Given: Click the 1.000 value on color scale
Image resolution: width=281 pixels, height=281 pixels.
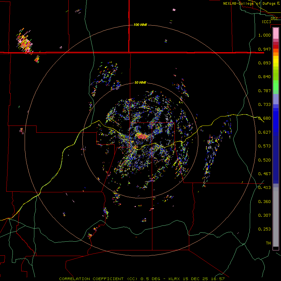Looking at the screenshot, I should click(x=264, y=35).
